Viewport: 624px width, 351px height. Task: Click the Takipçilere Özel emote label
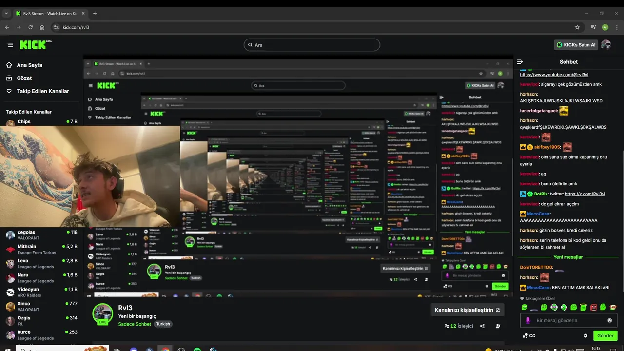coord(537,299)
